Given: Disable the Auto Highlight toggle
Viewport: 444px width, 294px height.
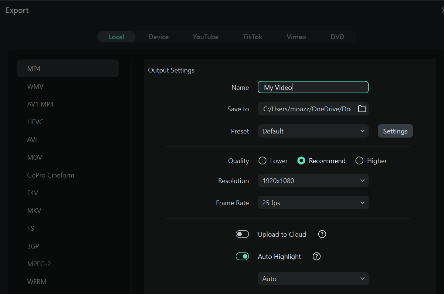Looking at the screenshot, I should 243,256.
